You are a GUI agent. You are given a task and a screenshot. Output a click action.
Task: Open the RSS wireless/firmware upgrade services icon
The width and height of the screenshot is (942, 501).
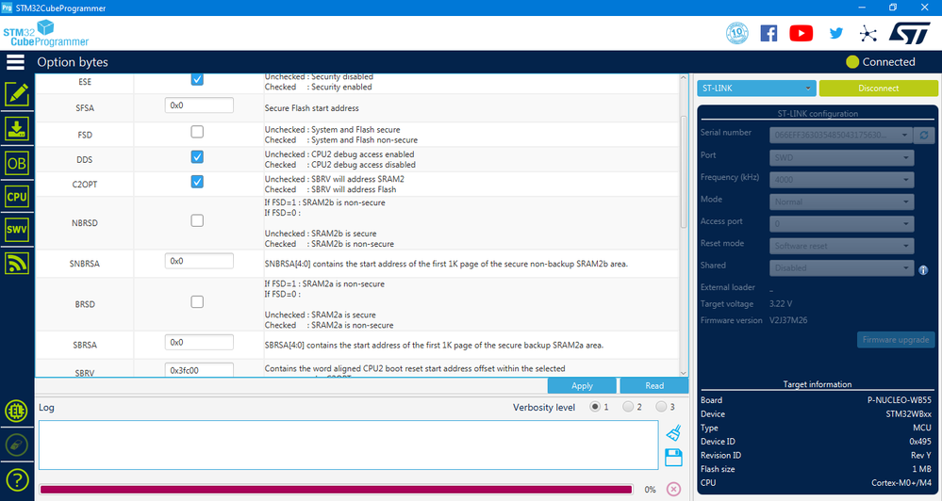17,263
